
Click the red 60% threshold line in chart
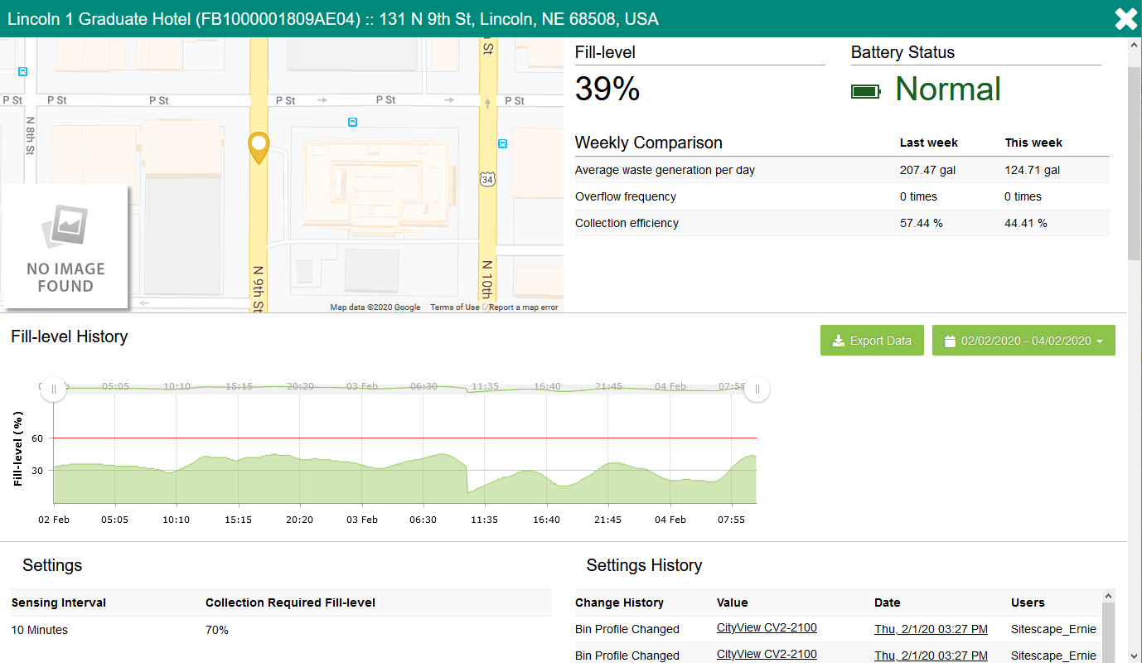tap(405, 438)
